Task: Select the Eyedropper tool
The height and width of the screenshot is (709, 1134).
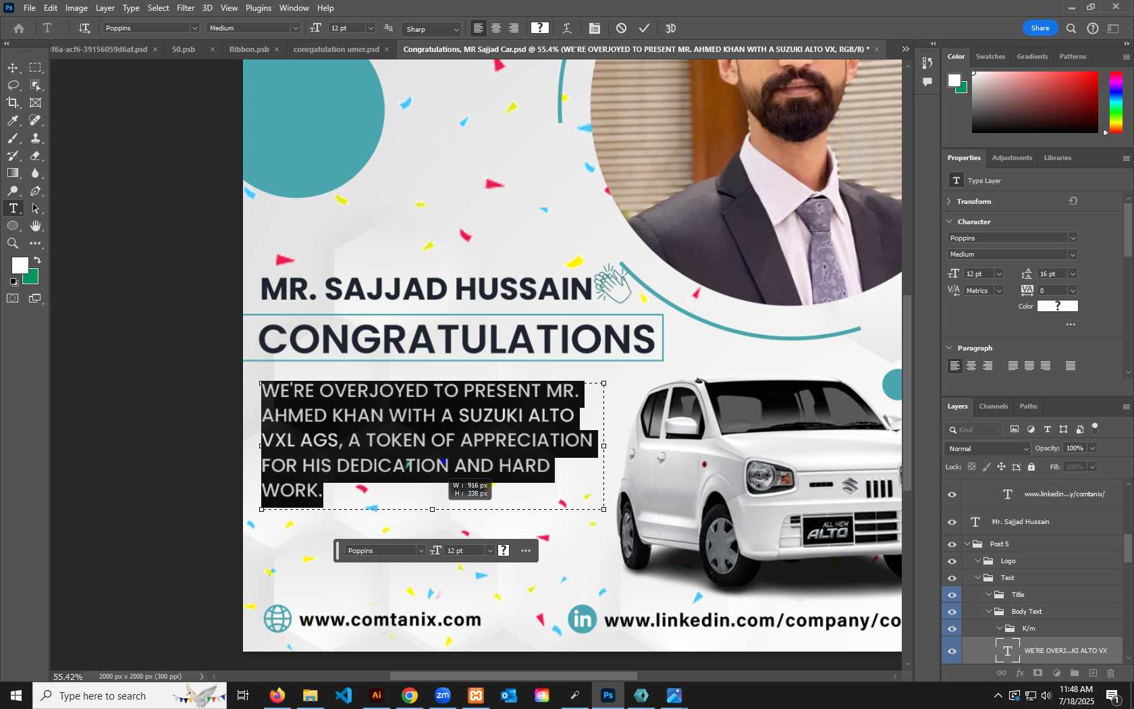Action: click(13, 120)
